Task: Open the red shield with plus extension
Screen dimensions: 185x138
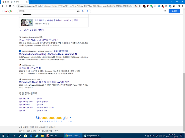Action: (x=147, y=6)
